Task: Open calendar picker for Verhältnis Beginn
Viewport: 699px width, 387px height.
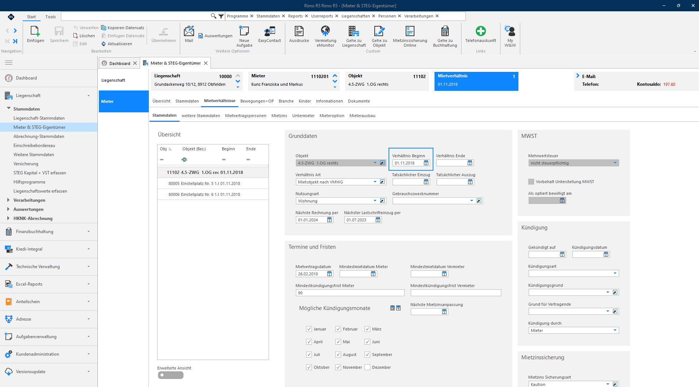Action: [x=426, y=163]
